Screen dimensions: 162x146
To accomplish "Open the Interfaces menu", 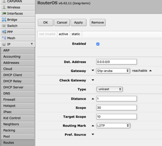I will pos(17,13).
